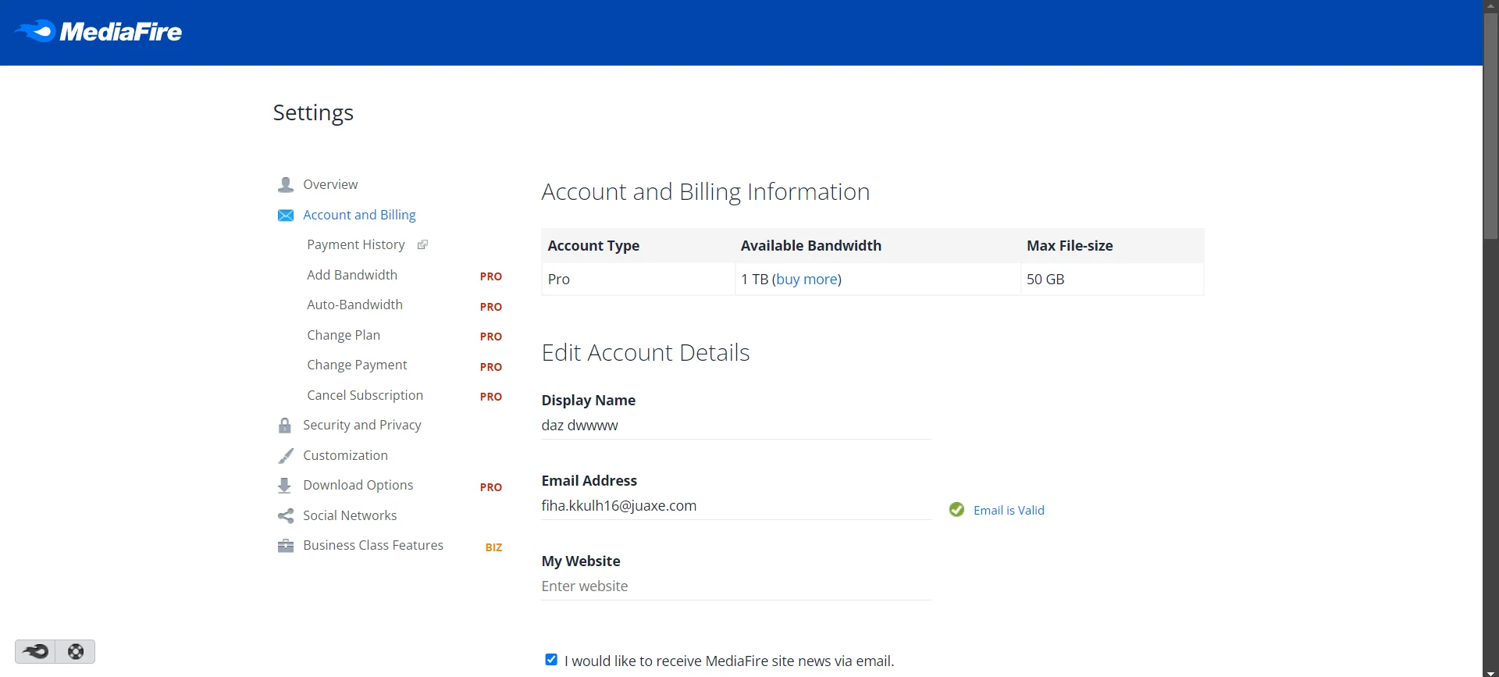1499x677 pixels.
Task: Open the Add Bandwidth menu item
Action: pyautogui.click(x=352, y=275)
